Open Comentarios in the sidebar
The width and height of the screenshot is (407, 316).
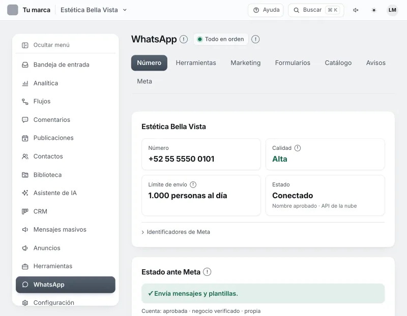click(x=66, y=120)
